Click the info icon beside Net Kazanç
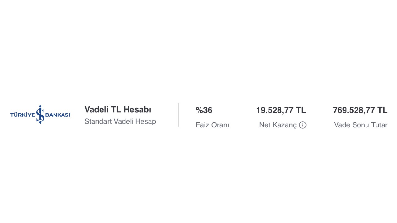 tap(303, 125)
